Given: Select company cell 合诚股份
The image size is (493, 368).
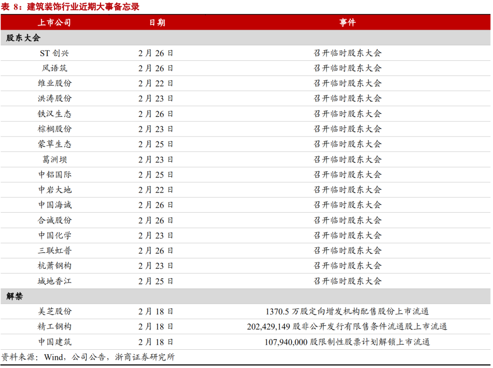Looking at the screenshot, I should pos(54,220).
